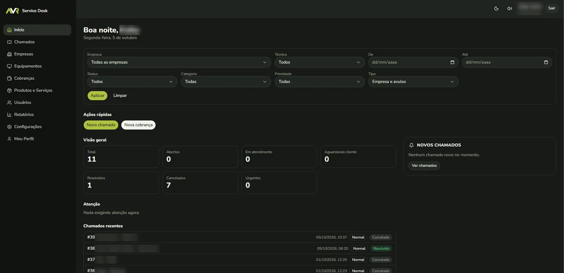Click the Urgentes card

coord(279,183)
